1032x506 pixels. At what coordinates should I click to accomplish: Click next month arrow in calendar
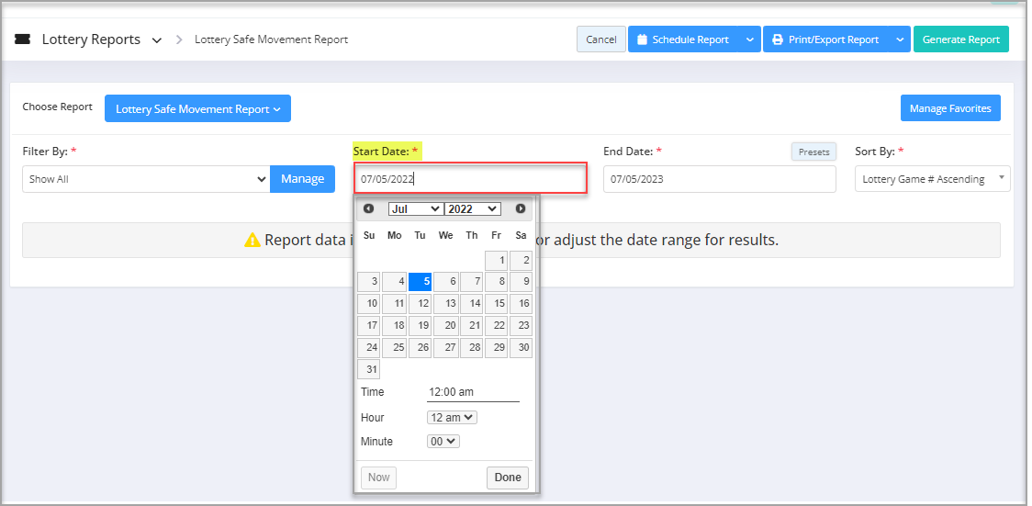(521, 208)
